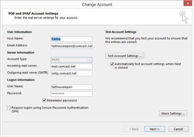This screenshot has height=137, width=194.
Task: Click the Email Address input field
Action: tap(71, 46)
